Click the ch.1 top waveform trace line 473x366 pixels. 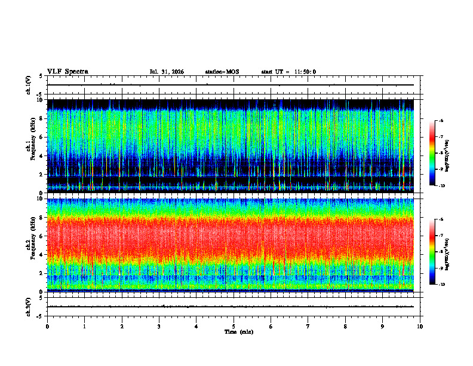click(x=231, y=85)
